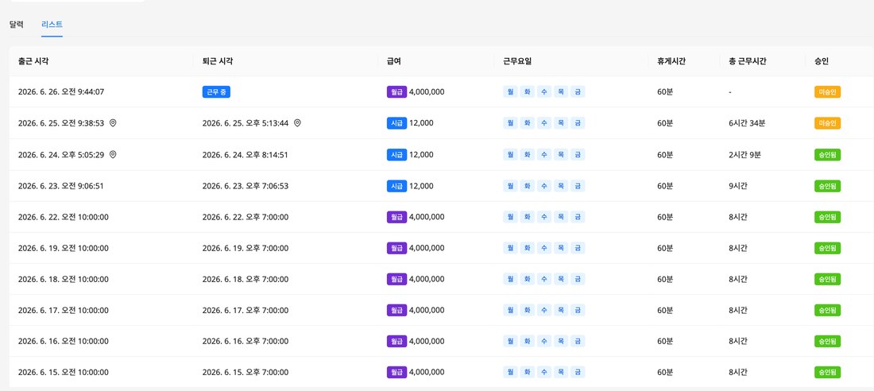
Task: Click location pin beside 6. 24. 오후 5:05:29
Action: pos(113,154)
